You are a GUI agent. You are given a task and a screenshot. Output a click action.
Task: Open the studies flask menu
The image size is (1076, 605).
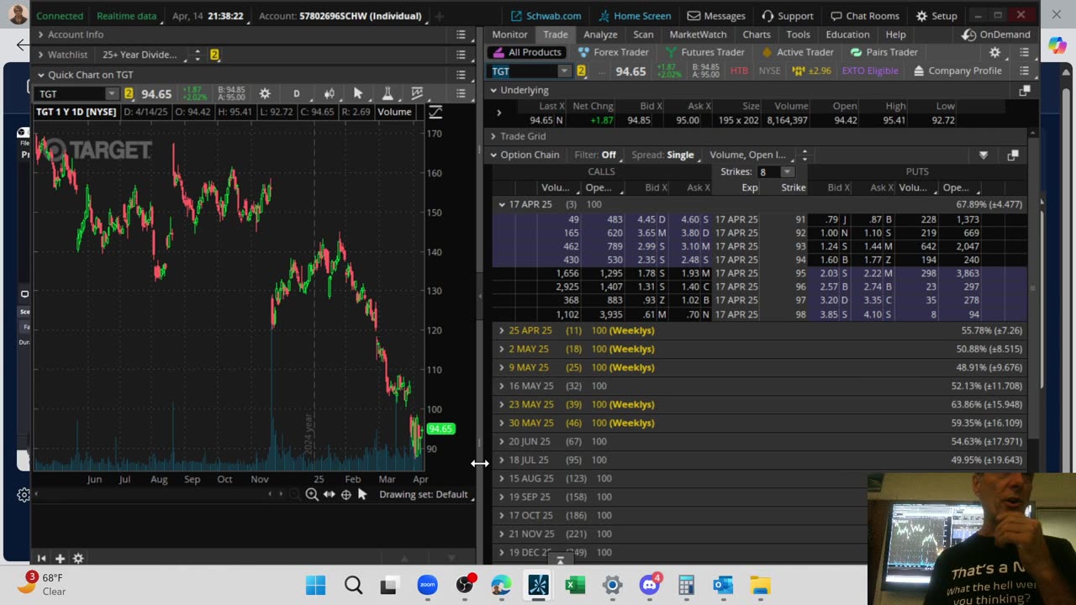[x=388, y=93]
